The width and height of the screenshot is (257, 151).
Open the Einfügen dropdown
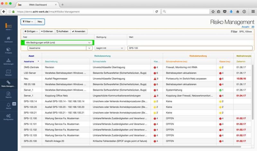(x=31, y=31)
